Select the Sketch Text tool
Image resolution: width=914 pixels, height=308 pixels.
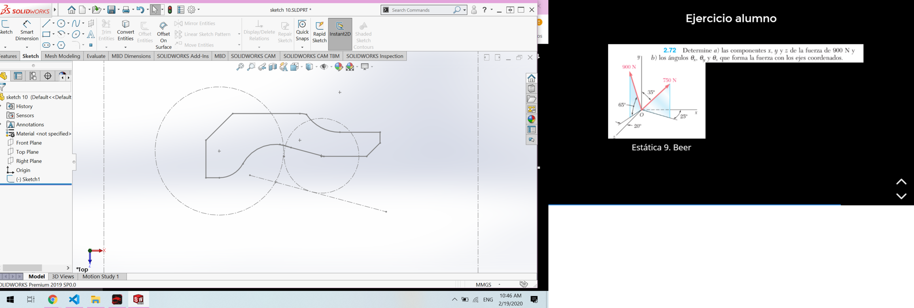pos(91,34)
